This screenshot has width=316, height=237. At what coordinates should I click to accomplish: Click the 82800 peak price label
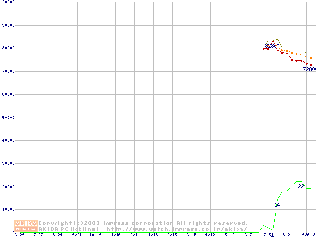click(272, 46)
